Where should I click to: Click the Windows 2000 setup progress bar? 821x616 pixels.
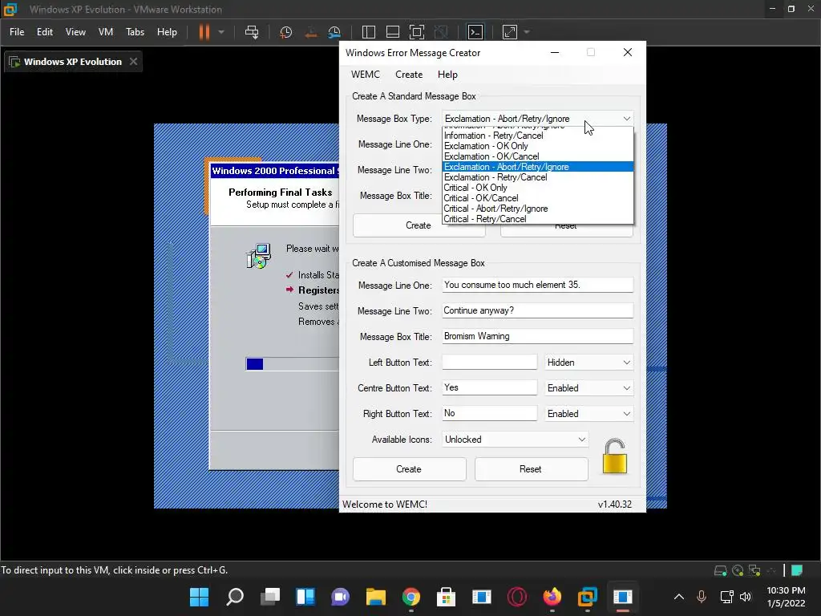tap(292, 364)
